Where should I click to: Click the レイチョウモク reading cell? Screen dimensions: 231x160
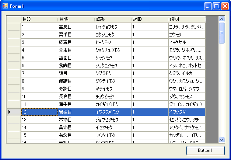coord(113,27)
